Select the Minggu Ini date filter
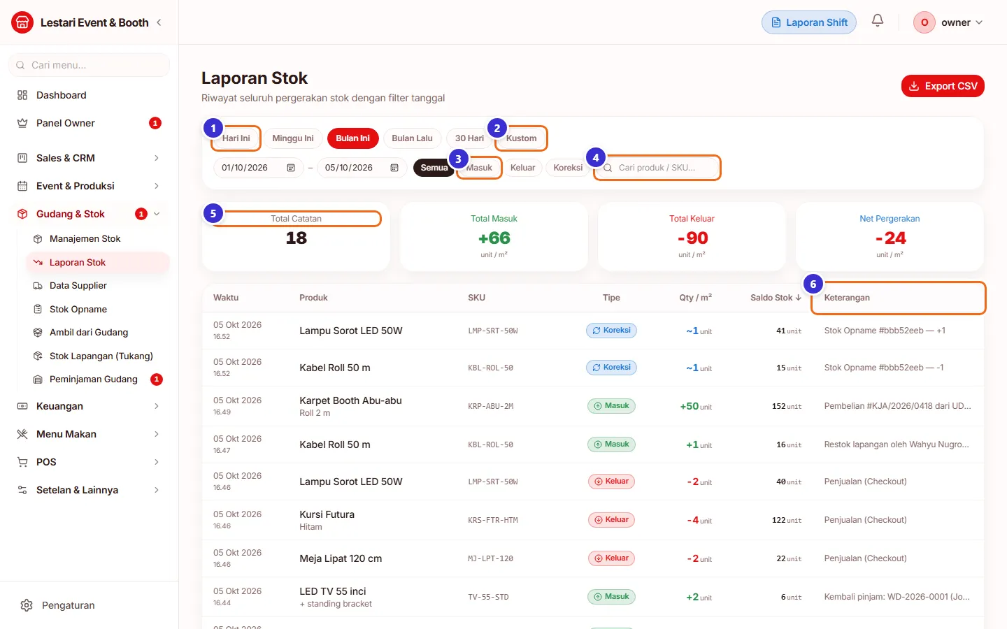This screenshot has width=1007, height=629. tap(293, 138)
